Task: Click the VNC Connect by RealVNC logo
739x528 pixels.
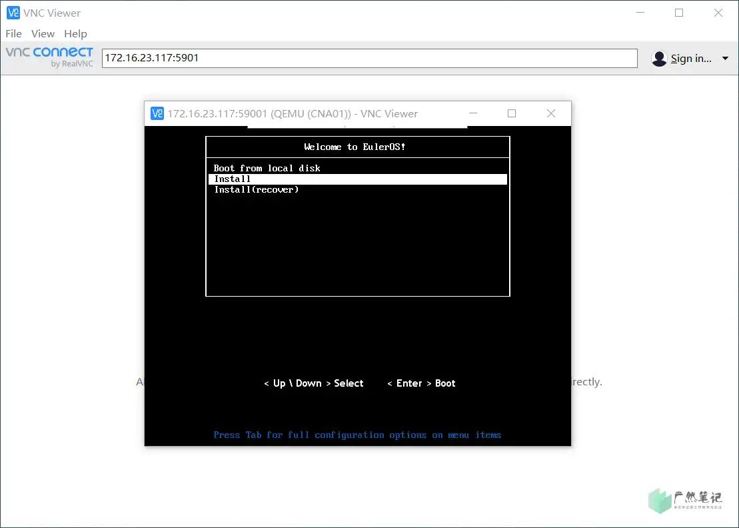Action: click(x=49, y=57)
